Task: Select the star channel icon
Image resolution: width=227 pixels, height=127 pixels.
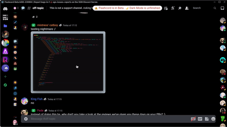Action: coord(15,47)
